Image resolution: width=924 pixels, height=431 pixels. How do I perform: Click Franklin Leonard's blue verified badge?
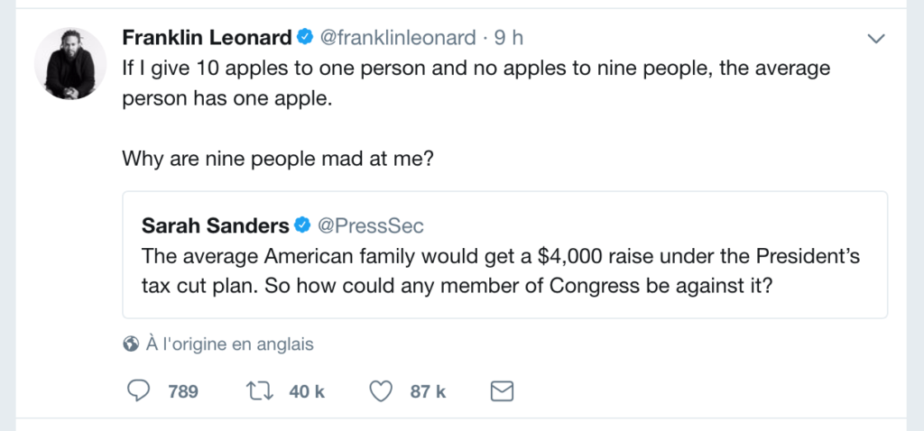coord(305,38)
